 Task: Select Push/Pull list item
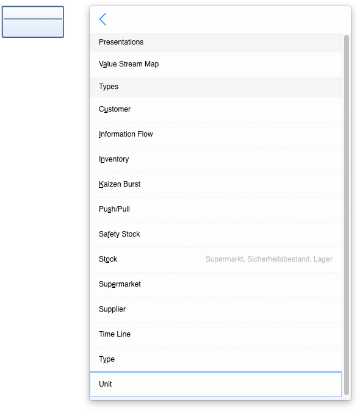click(x=216, y=209)
